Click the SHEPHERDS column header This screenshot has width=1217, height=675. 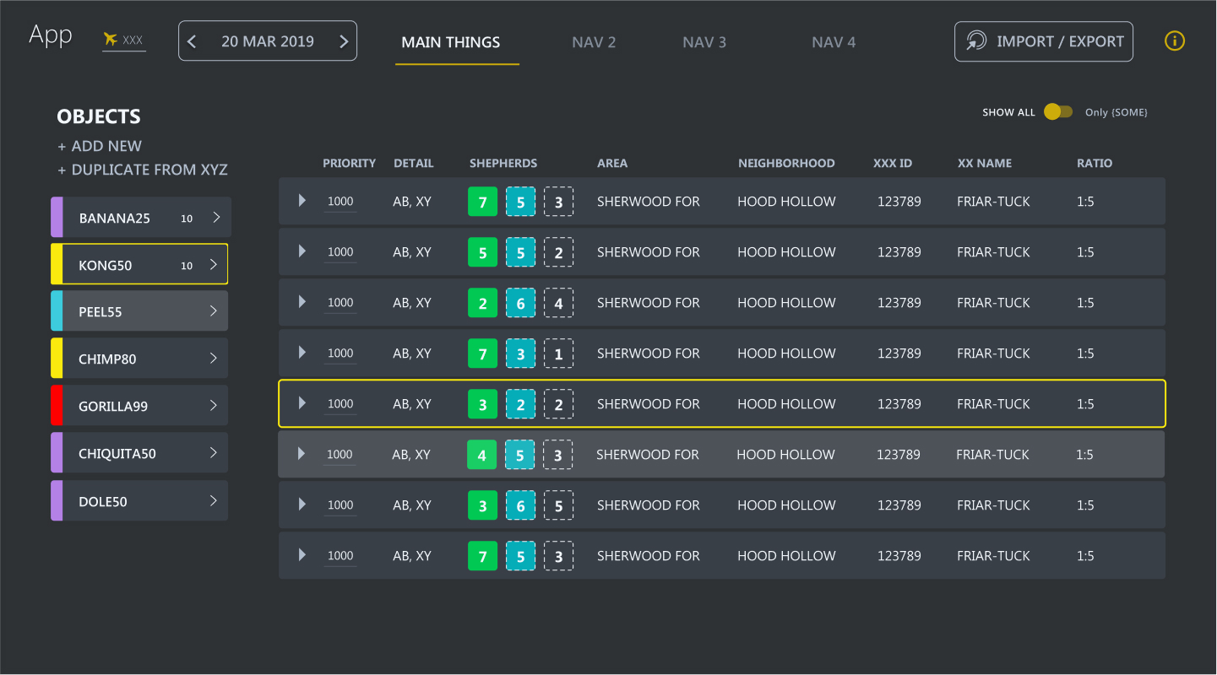tap(503, 163)
